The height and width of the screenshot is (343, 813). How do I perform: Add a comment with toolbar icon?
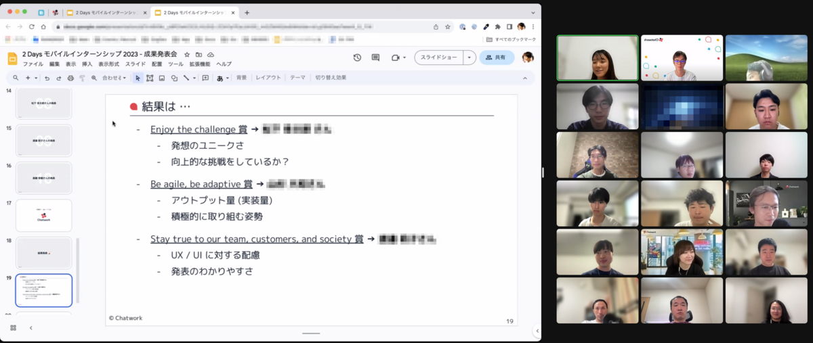click(205, 78)
